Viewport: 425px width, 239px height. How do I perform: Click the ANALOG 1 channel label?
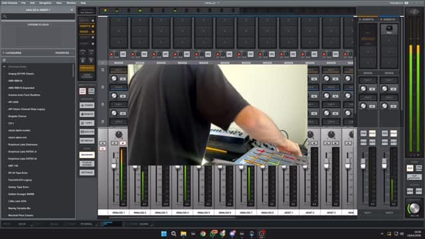pos(119,212)
